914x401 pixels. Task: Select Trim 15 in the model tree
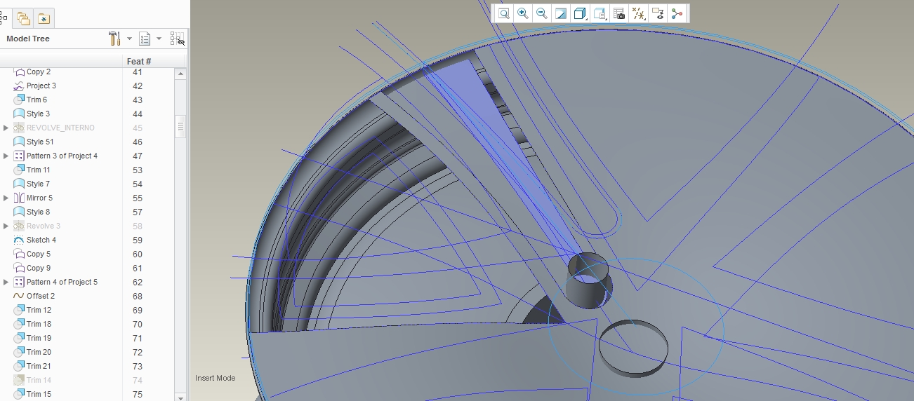click(x=39, y=394)
